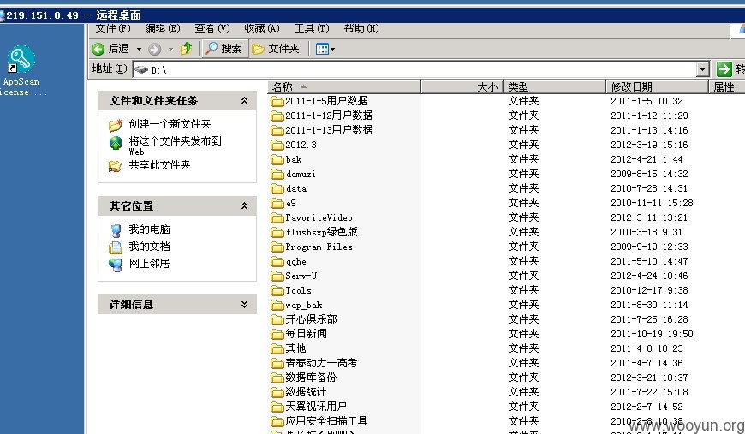This screenshot has height=434, width=745.
Task: Select the Tools folder icon
Action: click(x=277, y=290)
